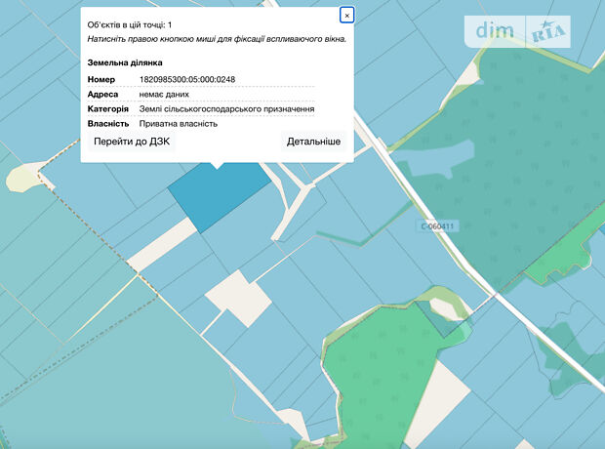Image resolution: width=605 pixels, height=449 pixels.
Task: Close the parcel info popup
Action: (346, 15)
